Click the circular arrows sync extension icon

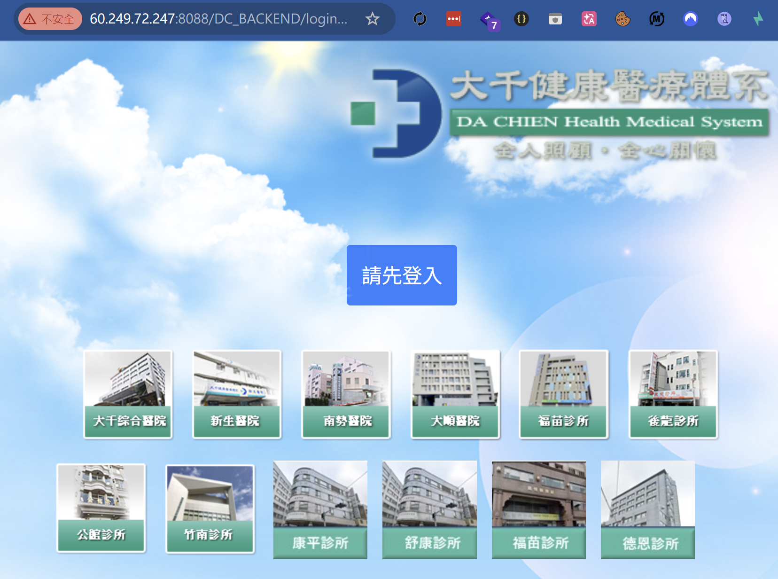[x=420, y=19]
